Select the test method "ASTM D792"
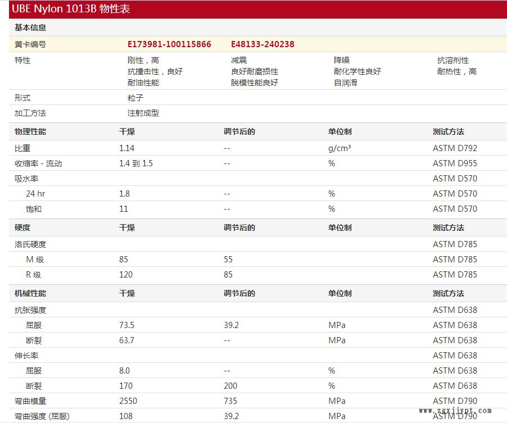 pyautogui.click(x=455, y=148)
